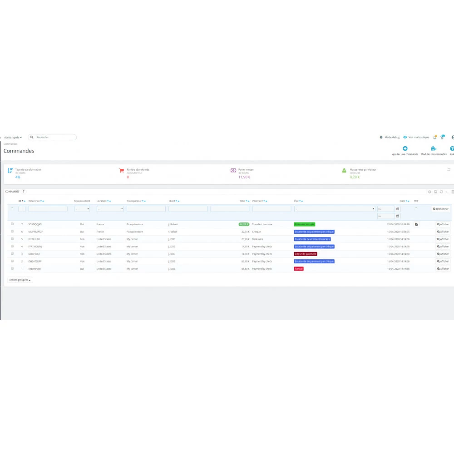
Task: Click Afficher on the Erreur de paiement row
Action: click(443, 254)
